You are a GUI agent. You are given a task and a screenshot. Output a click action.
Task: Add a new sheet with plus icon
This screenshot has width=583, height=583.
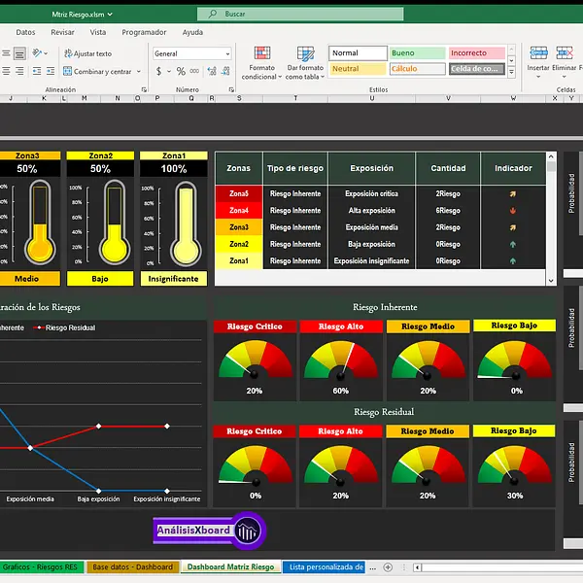coord(388,567)
